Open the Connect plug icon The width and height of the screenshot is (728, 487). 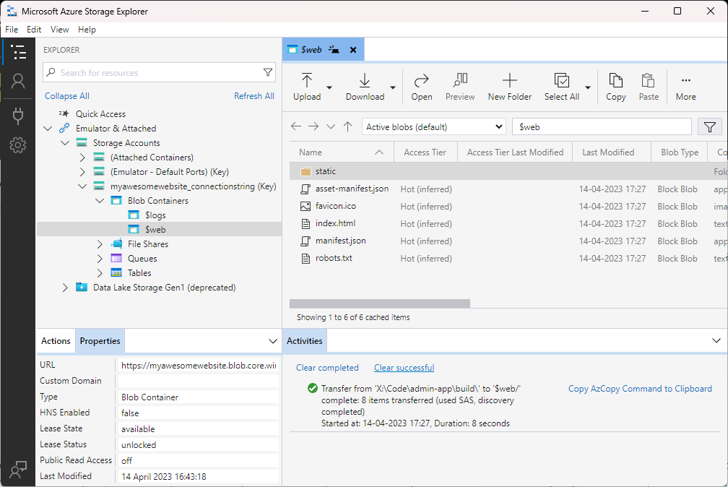pyautogui.click(x=18, y=116)
